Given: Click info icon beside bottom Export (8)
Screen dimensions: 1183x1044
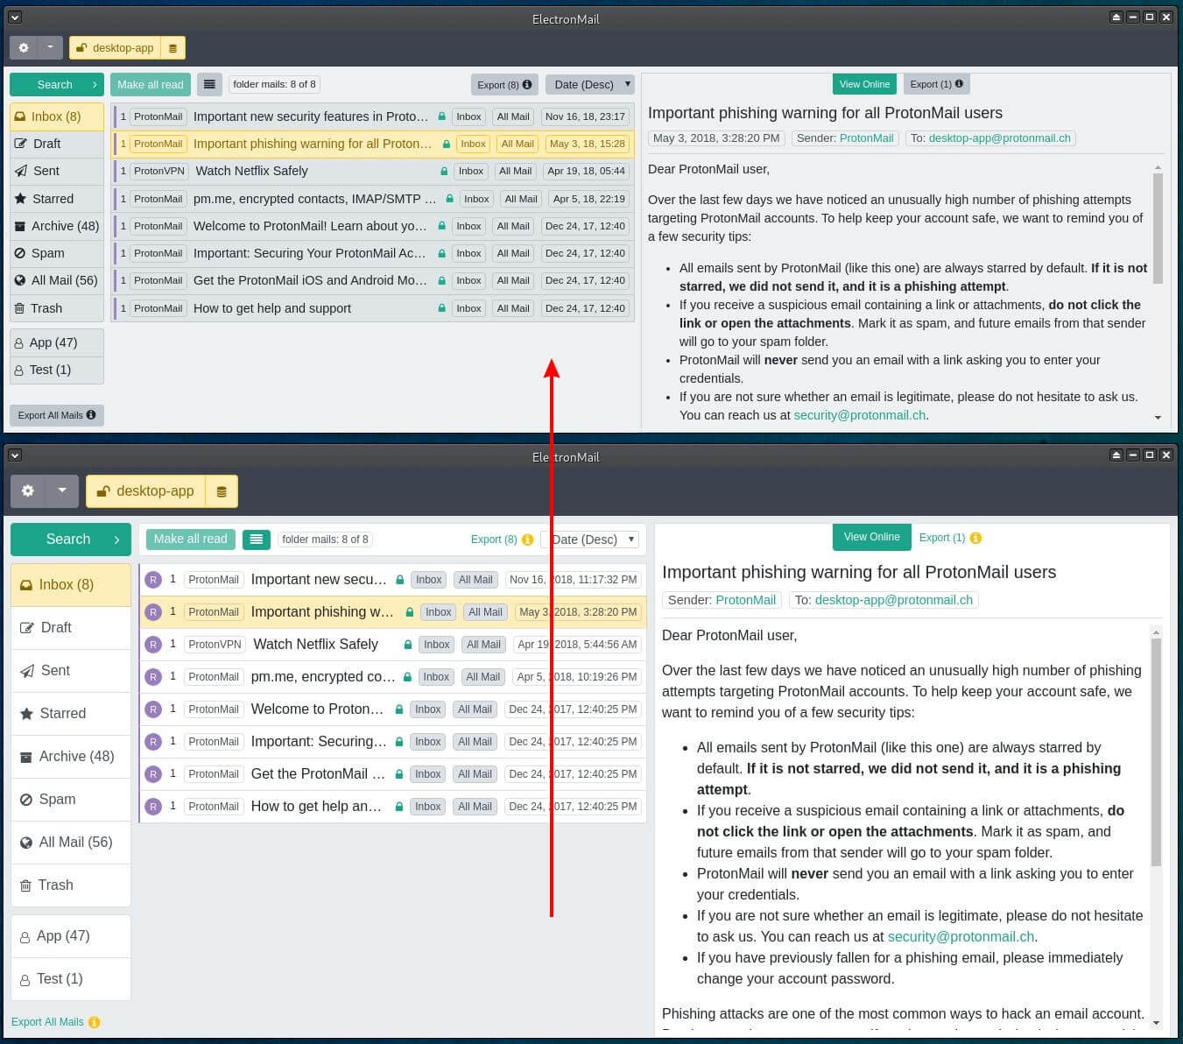Looking at the screenshot, I should 527,540.
